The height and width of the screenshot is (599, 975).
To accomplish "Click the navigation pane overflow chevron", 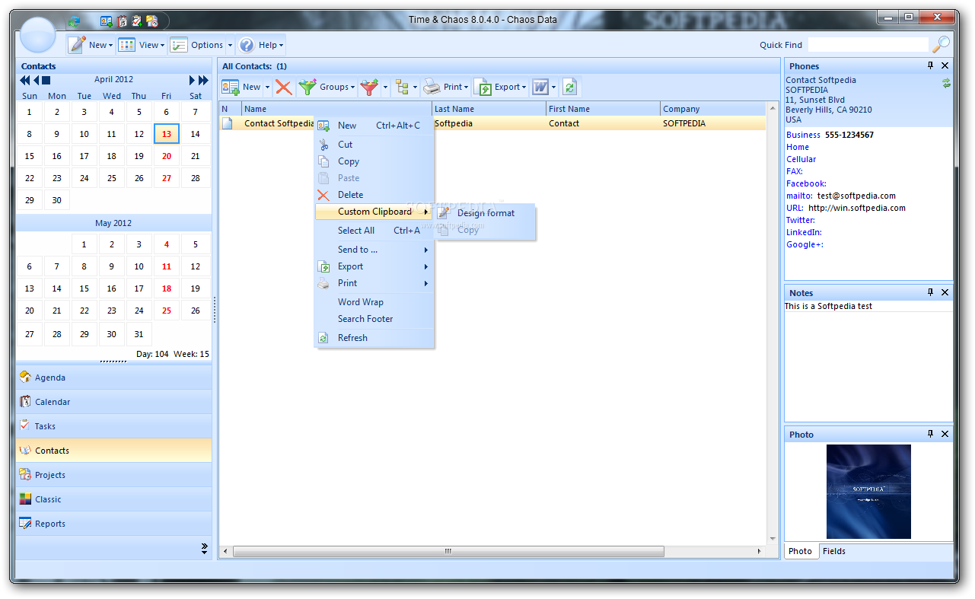I will click(x=204, y=548).
